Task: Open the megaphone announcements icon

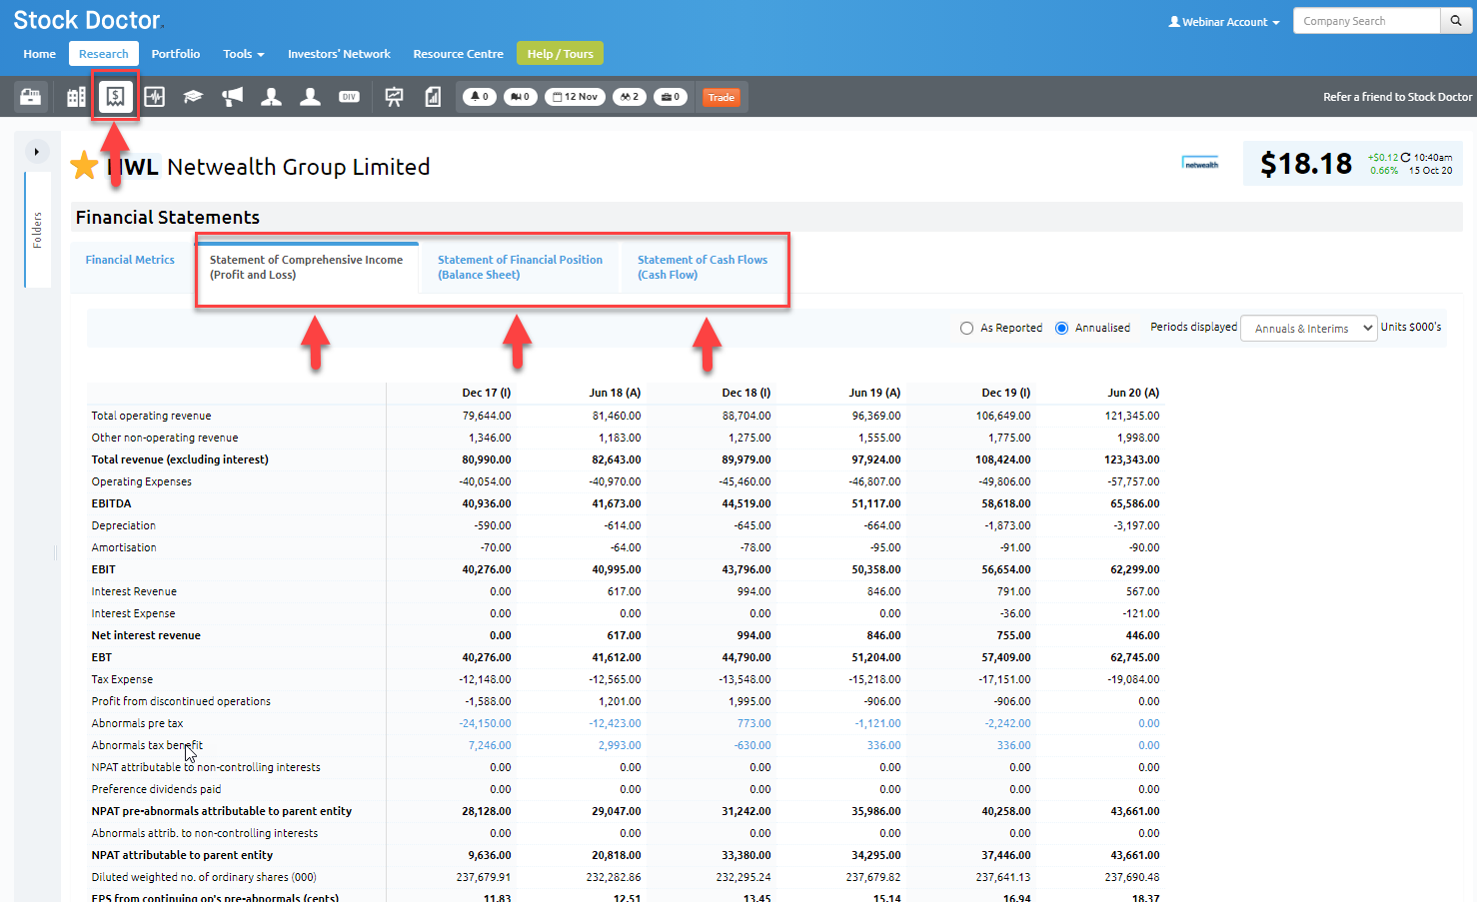Action: coord(232,97)
